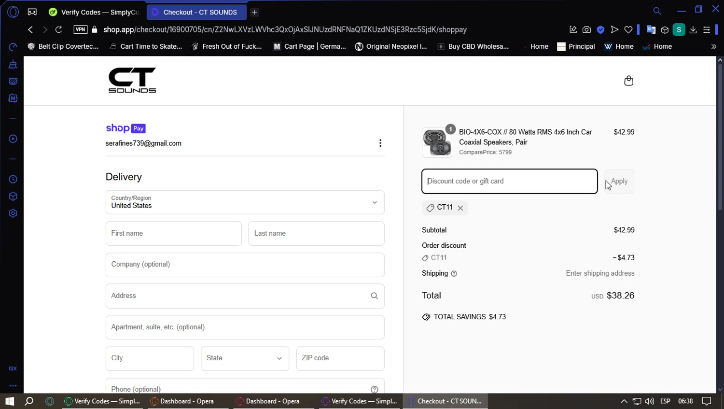Open the extensions cube icon in toolbar
Image resolution: width=724 pixels, height=409 pixels.
pos(665,30)
